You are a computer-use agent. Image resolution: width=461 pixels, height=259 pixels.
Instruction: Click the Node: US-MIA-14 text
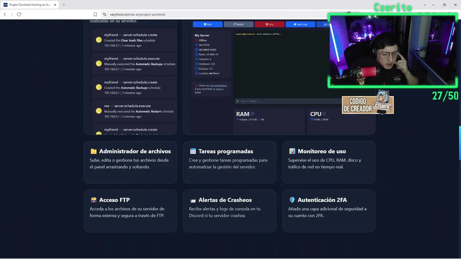point(209,54)
